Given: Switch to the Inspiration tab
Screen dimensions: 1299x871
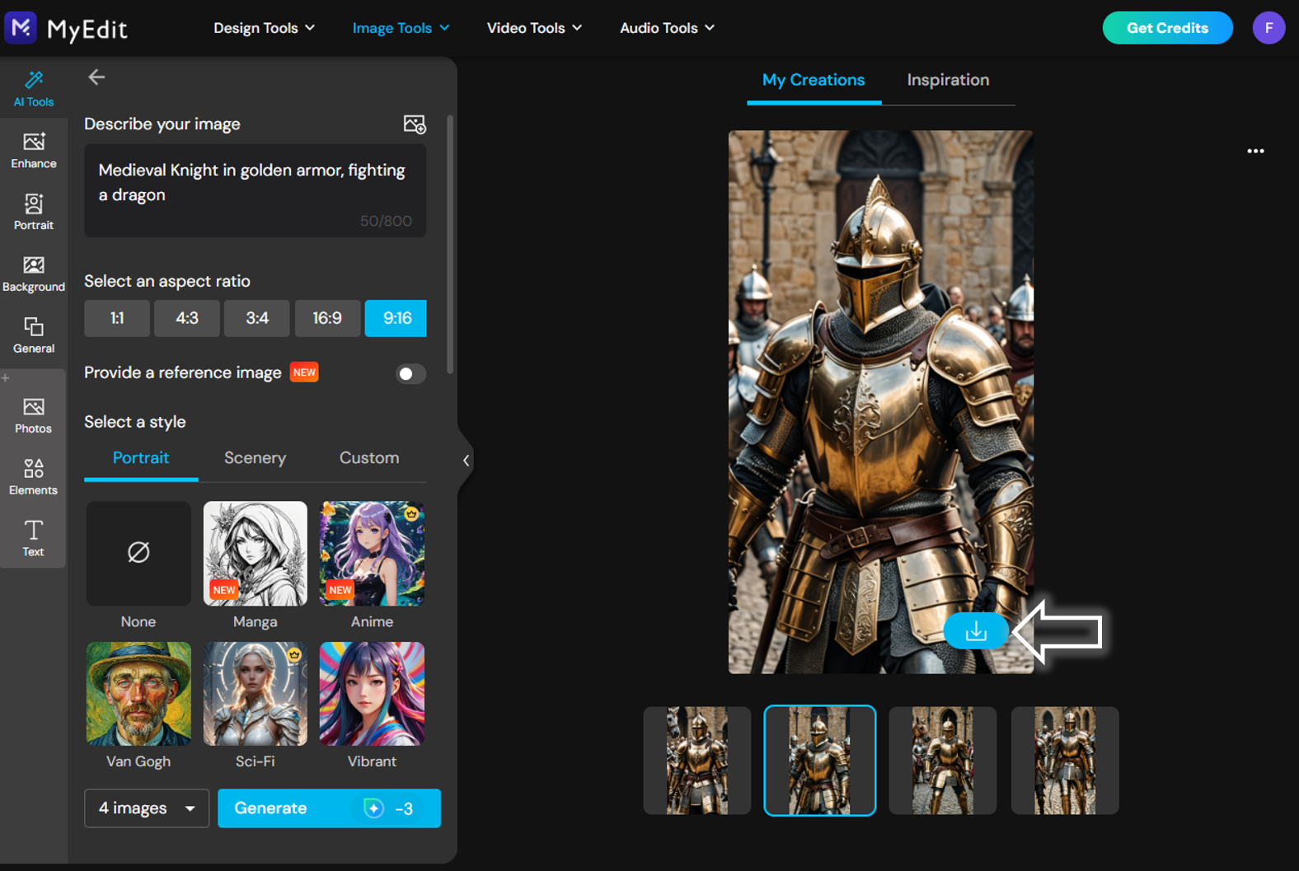Looking at the screenshot, I should (x=948, y=80).
